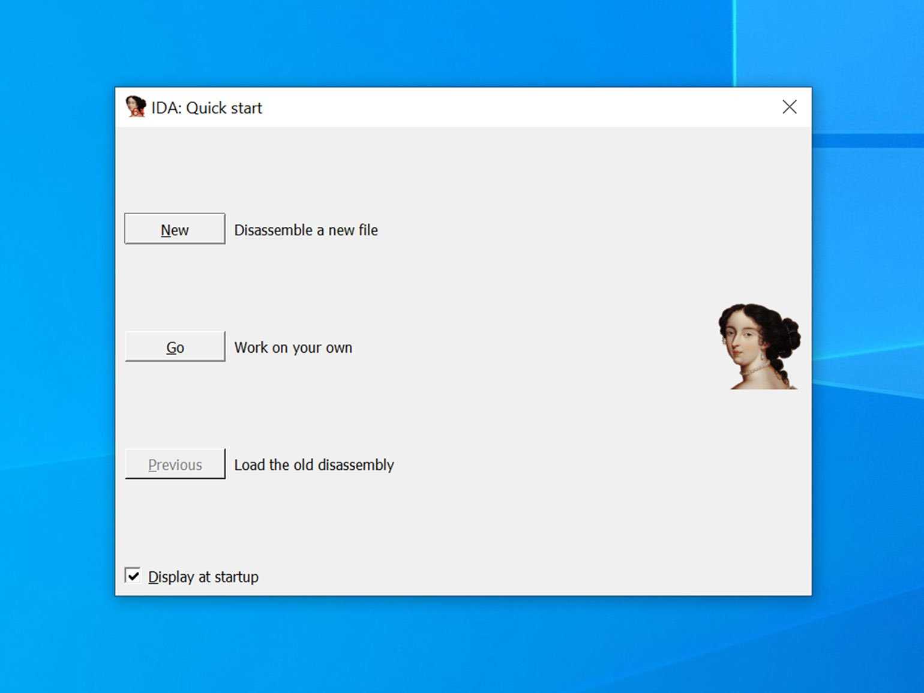The height and width of the screenshot is (693, 924).
Task: Click the desktop wallpaper above the dialog
Action: [x=420, y=42]
